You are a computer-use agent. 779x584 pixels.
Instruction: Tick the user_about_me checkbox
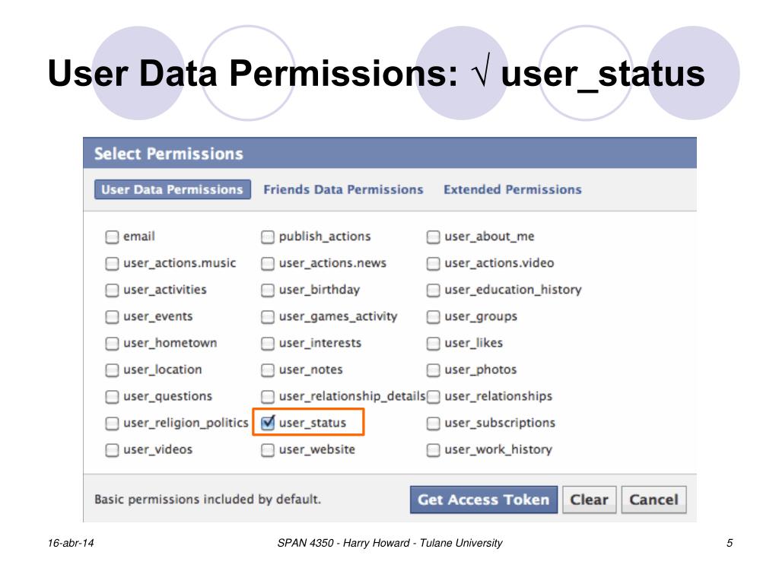click(433, 236)
